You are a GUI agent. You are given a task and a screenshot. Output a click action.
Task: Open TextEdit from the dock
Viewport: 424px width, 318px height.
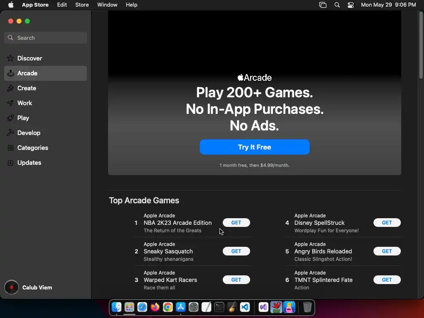pyautogui.click(x=206, y=307)
